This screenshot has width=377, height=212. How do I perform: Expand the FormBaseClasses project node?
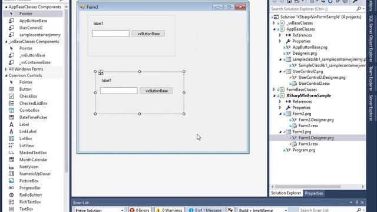(274, 90)
